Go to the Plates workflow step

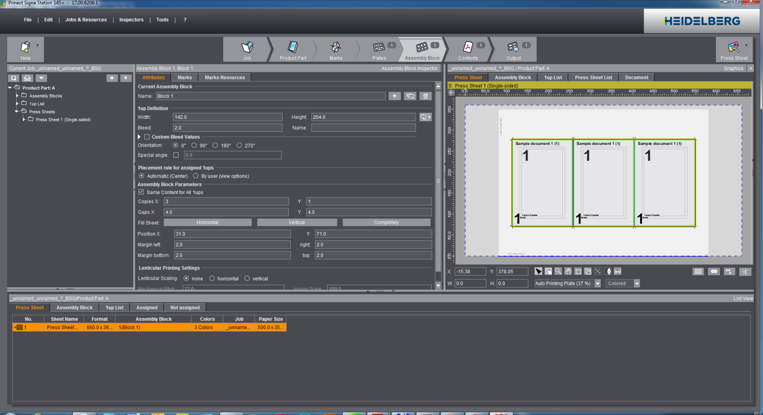coord(379,50)
